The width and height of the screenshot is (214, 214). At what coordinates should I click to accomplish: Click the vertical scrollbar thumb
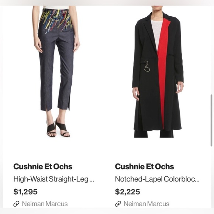pyautogui.click(x=211, y=120)
